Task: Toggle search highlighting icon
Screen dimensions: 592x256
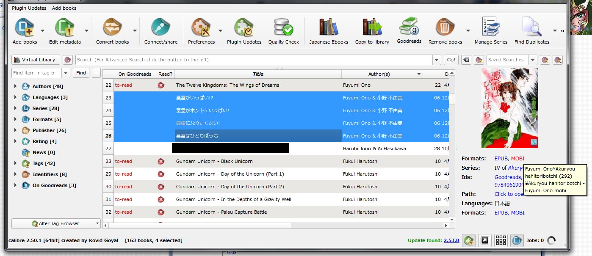Action: 479,60
